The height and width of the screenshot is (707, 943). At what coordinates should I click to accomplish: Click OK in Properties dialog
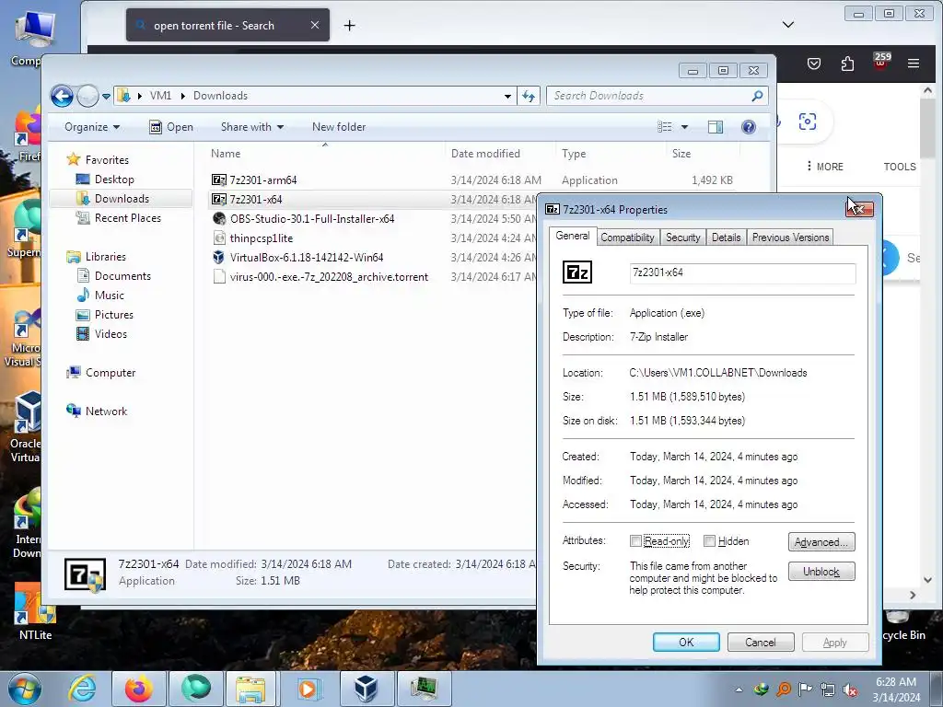(x=686, y=642)
